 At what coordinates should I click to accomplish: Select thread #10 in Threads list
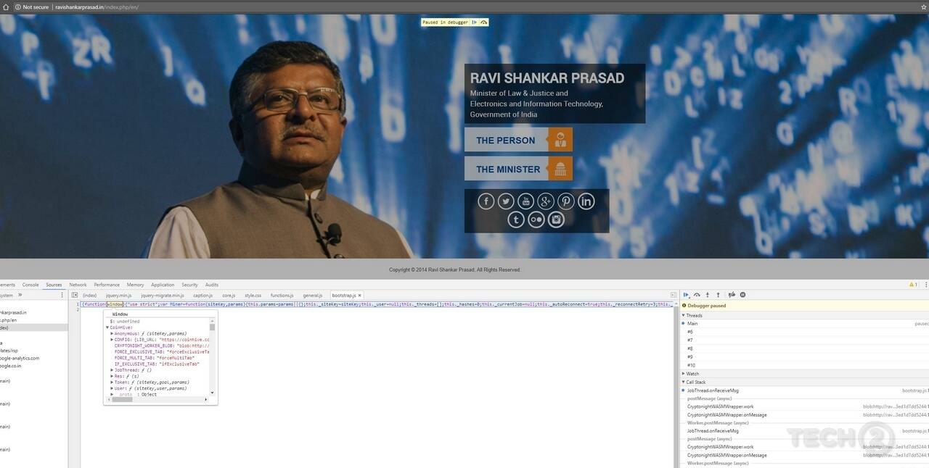pyautogui.click(x=804, y=365)
